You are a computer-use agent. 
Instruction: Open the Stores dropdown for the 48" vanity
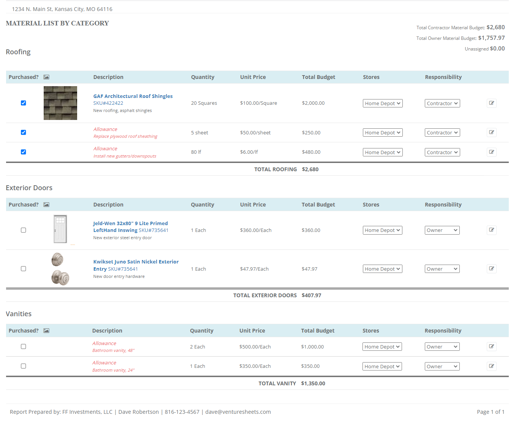point(382,346)
